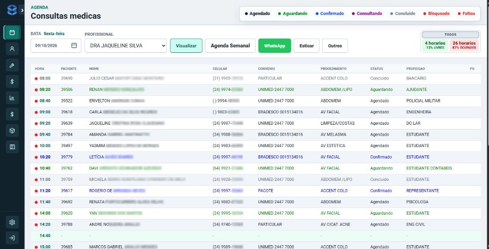
Task: Click the 10:00 time for YASMIM
Action: 45,146
